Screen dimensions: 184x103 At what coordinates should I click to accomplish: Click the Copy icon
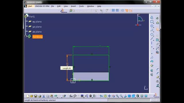(48, 96)
